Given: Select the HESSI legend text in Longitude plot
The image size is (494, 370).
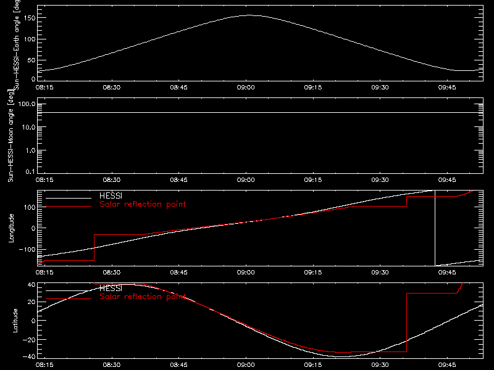Looking at the screenshot, I should point(111,195).
